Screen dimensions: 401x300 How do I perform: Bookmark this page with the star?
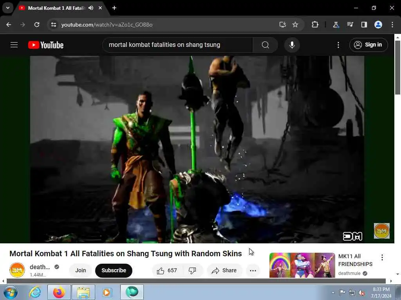click(295, 25)
